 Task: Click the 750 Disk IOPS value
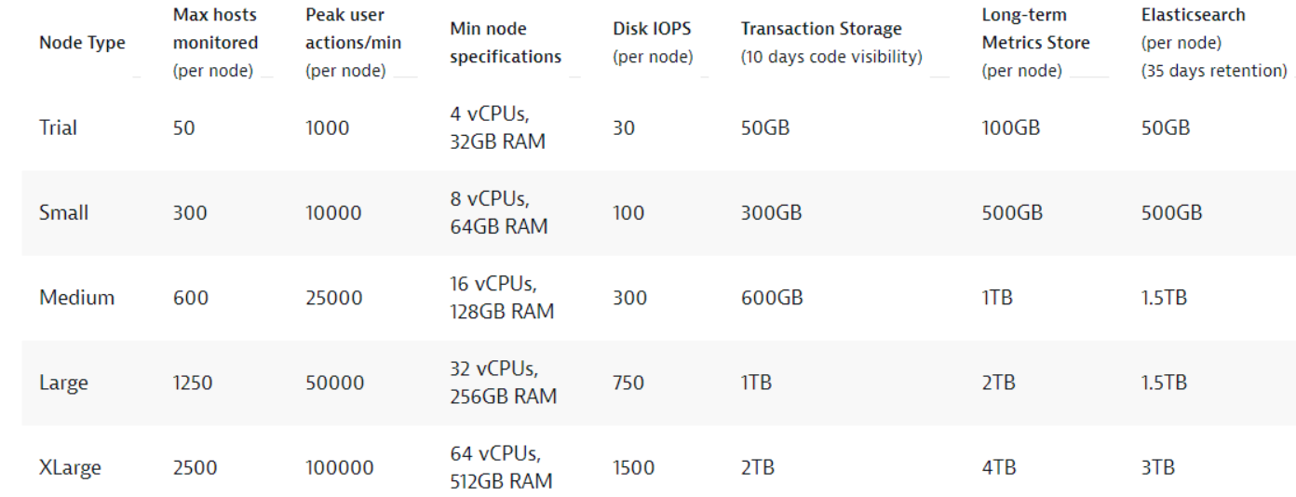click(628, 383)
